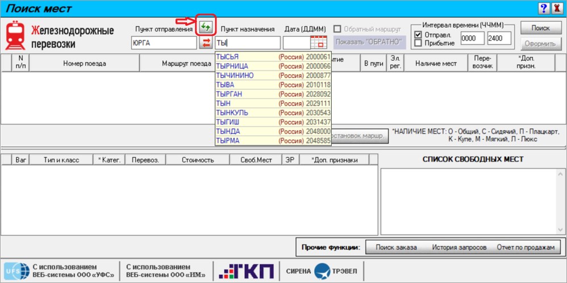Click the blue help question mark icon

coord(543,8)
